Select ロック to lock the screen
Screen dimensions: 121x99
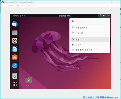[x=90, y=45]
